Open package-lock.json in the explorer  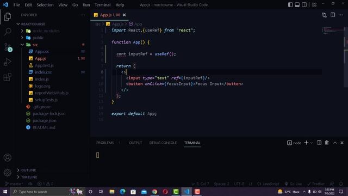49,114
